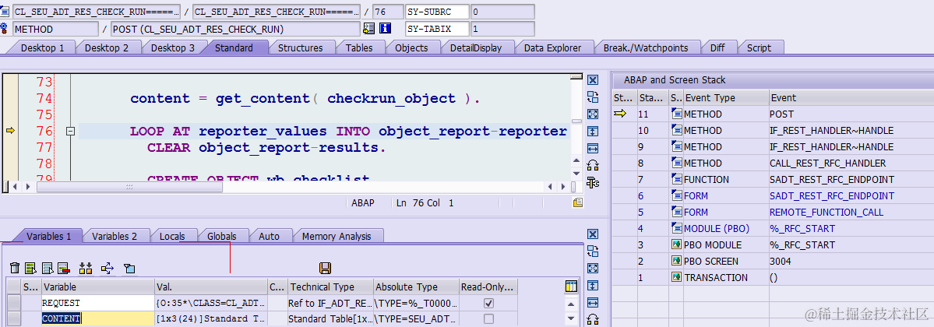Click the editor horizontal scrollbar thumb
Screen dimensions: 934x327
click(129, 187)
